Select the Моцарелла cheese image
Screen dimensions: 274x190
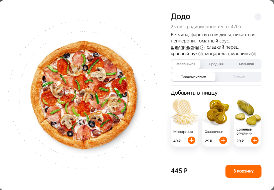184,112
